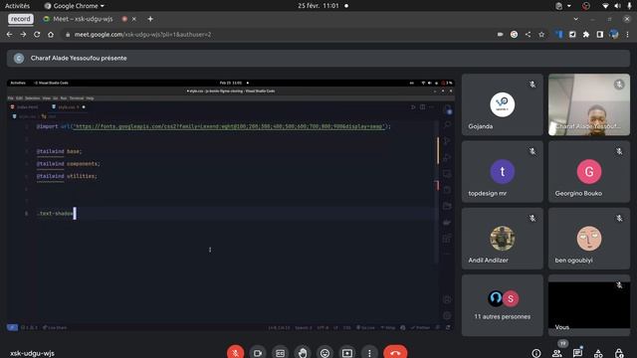Raise your hand

click(x=303, y=353)
